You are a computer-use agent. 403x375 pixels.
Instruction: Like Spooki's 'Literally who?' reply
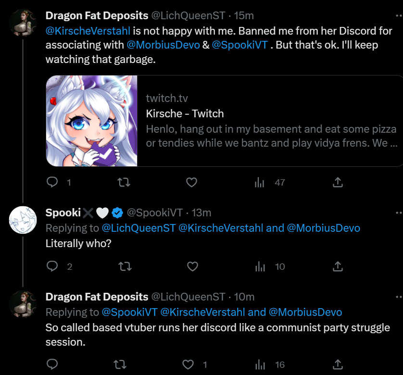(x=192, y=266)
